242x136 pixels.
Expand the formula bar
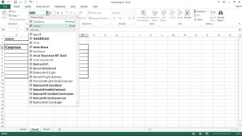(239, 29)
